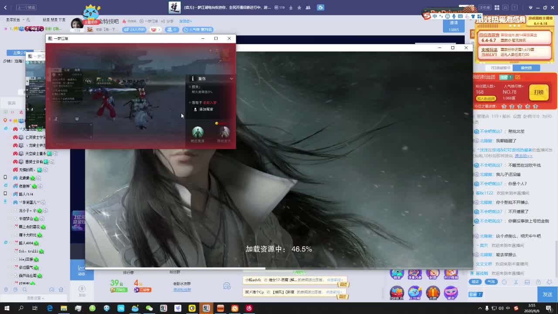This screenshot has width=558, height=314.
Task: Switch to the 7日贡献榜 tab
Action: coord(499,68)
